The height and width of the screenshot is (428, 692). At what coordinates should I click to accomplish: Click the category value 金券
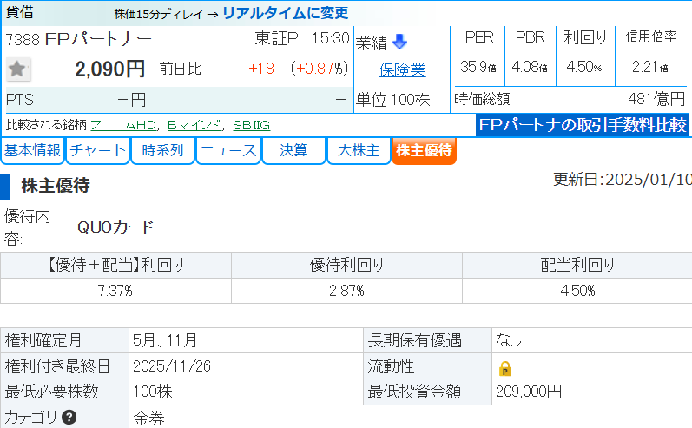pyautogui.click(x=148, y=418)
